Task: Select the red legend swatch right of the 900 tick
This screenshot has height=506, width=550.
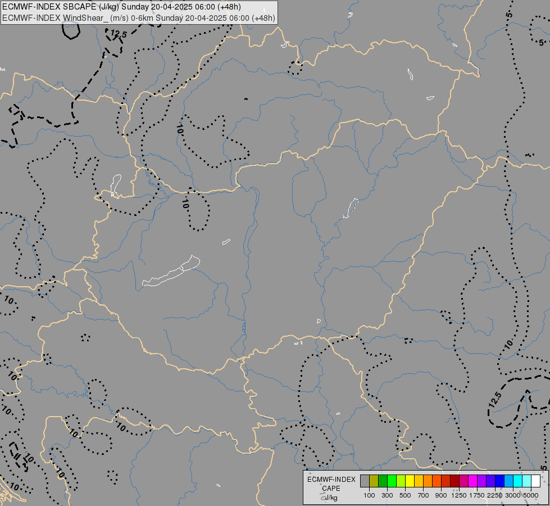Action: [x=446, y=481]
